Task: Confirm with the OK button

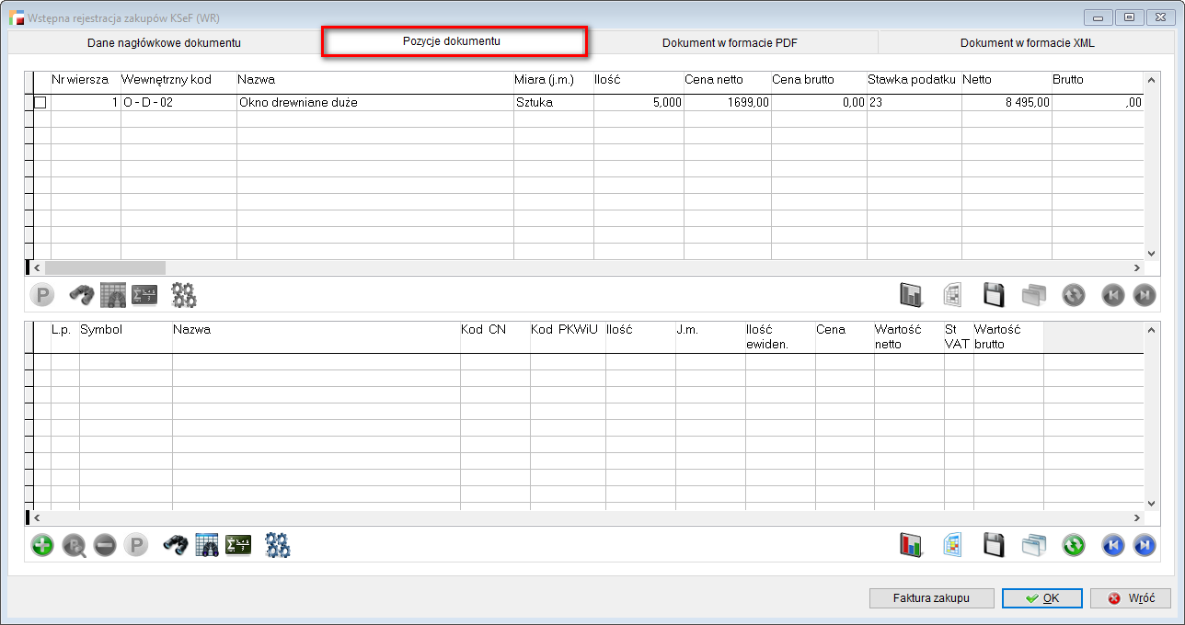Action: [x=1041, y=598]
